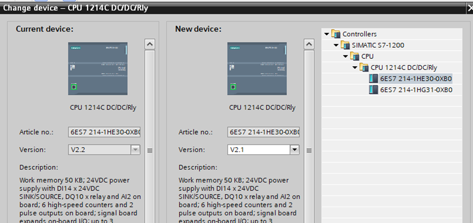Click the Current device CPU thumbnail image

point(98,68)
